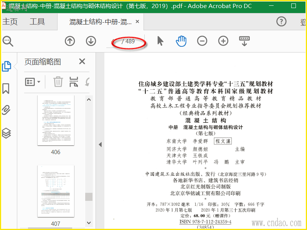The height and width of the screenshot is (230, 307).
Task: Click the 页面缩略图 panel title
Action: pos(43,62)
